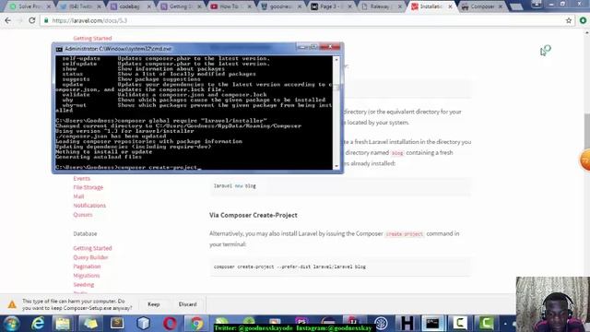Open the VirtualBox cube taskbar icon
Screen dimensions: 590x332
[144, 324]
